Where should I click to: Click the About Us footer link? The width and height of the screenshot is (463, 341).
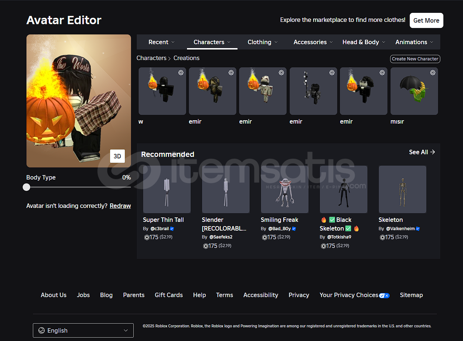[x=54, y=295]
